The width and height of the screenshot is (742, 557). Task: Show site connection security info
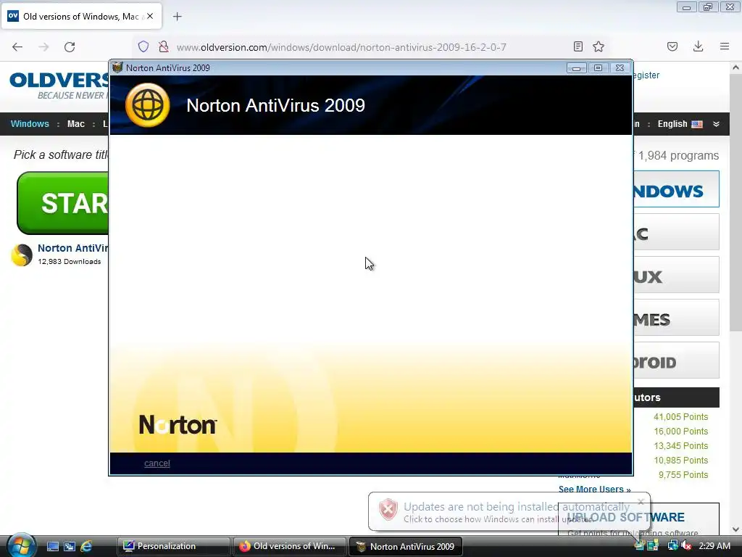(164, 46)
